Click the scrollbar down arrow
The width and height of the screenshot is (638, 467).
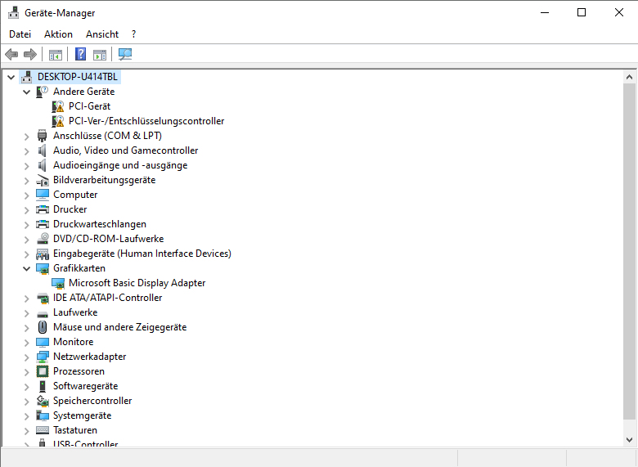point(629,440)
